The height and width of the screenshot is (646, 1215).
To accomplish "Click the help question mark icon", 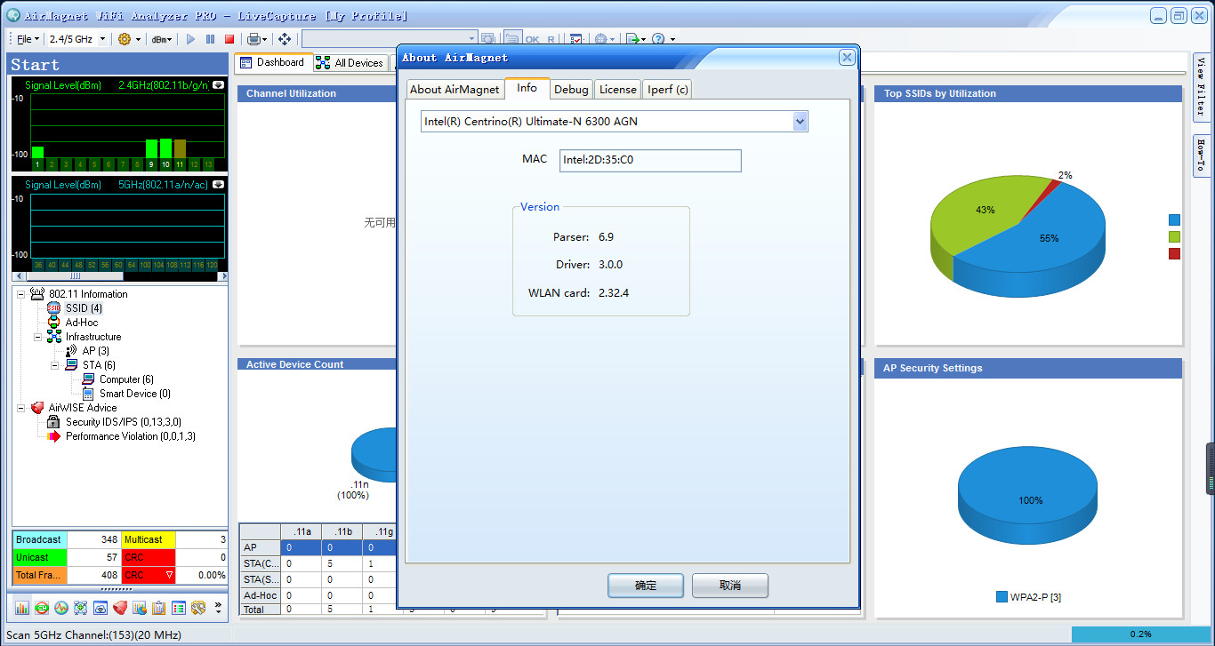I will click(658, 39).
